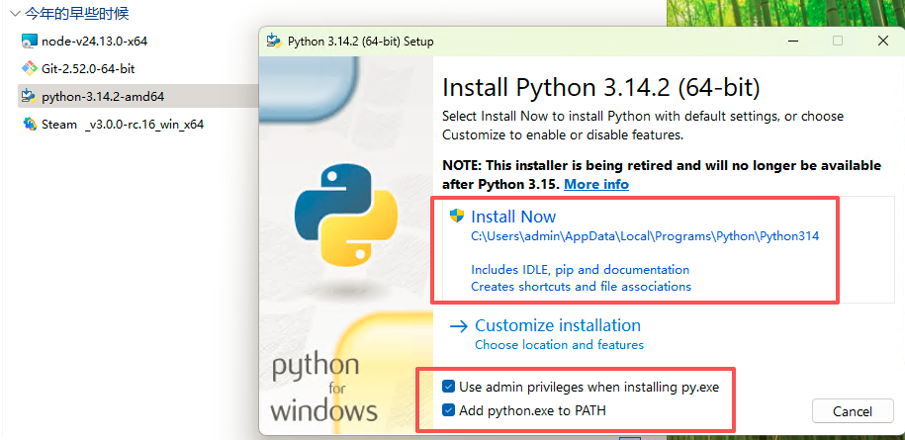The height and width of the screenshot is (440, 905).
Task: Click the python-3.14.2-amd64 installer icon
Action: 29,96
